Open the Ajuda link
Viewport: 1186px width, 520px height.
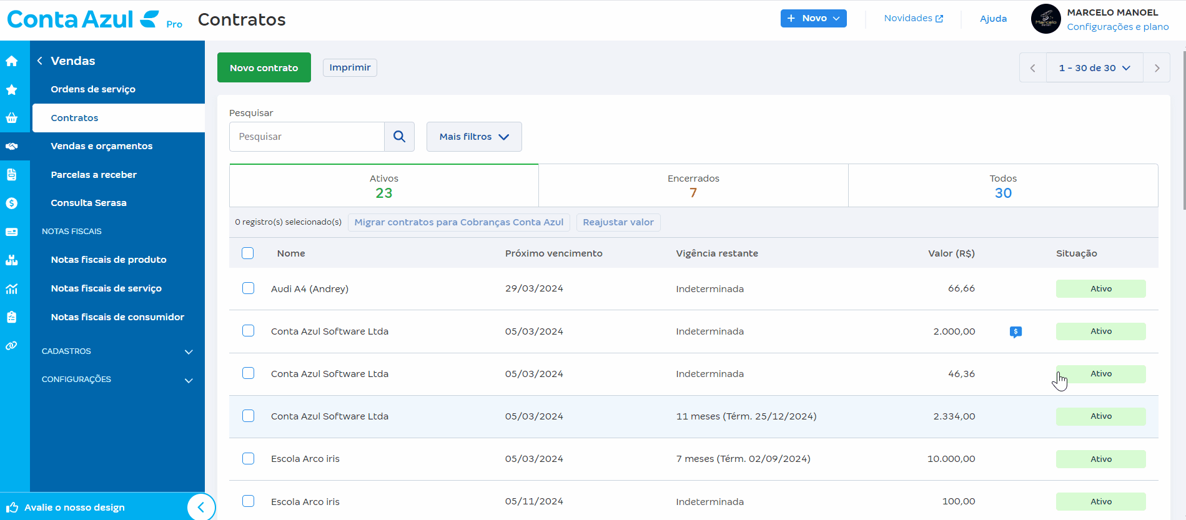coord(993,19)
